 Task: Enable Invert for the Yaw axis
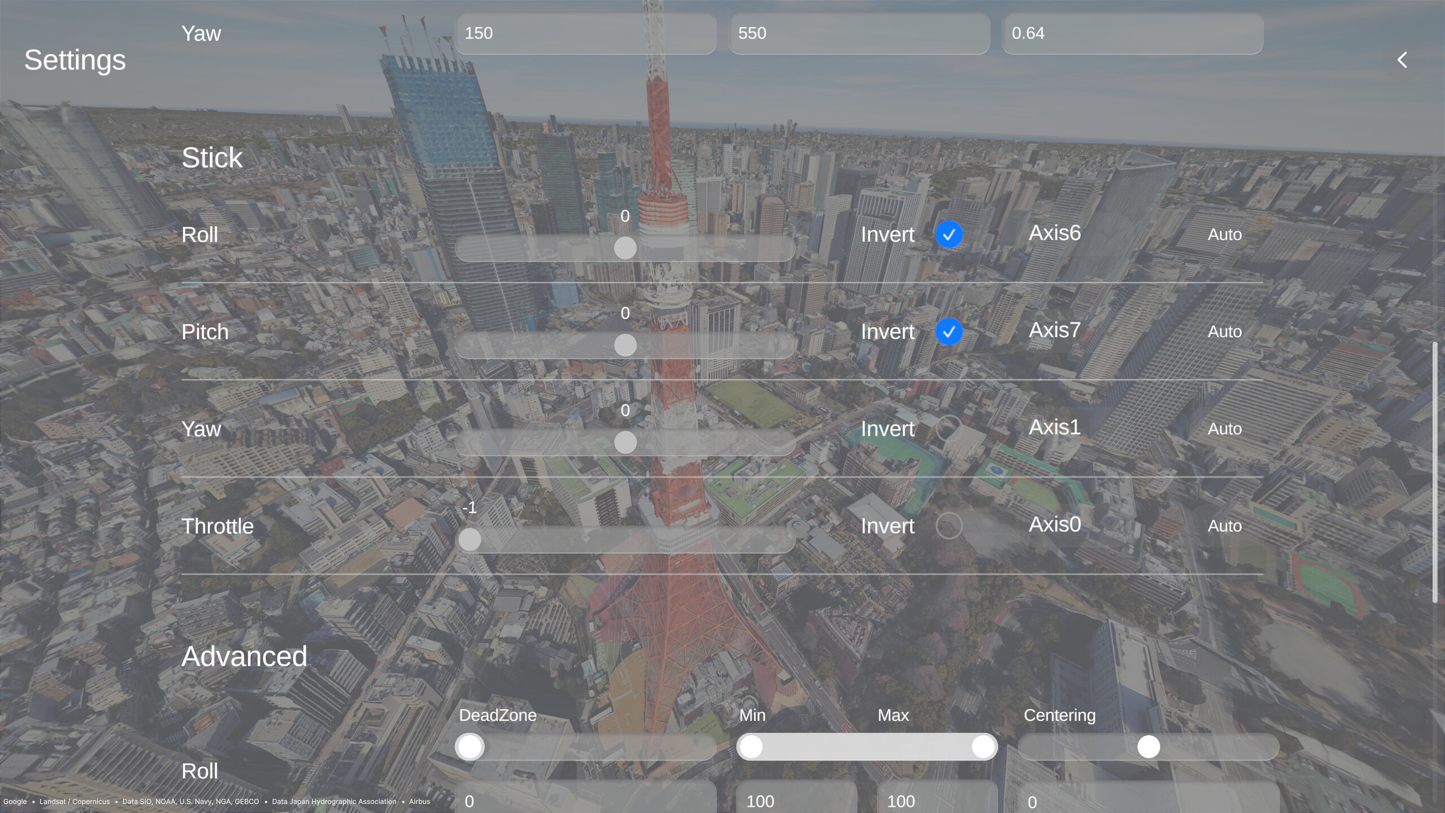(x=949, y=429)
